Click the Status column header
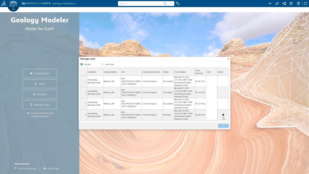The height and width of the screenshot is (174, 309). (168, 72)
